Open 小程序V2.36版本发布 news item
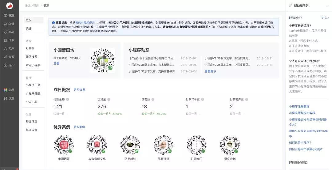 [x=227, y=58]
